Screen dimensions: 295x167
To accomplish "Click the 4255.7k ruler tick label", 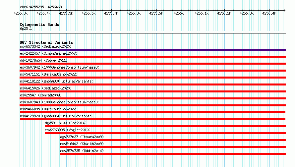I will pyautogui.click(x=111, y=13).
